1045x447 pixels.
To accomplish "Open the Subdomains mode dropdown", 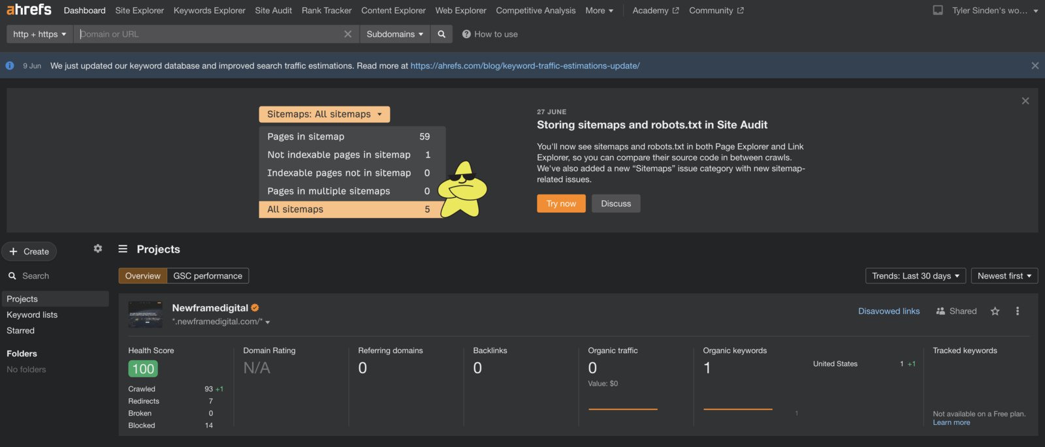I will pyautogui.click(x=394, y=34).
